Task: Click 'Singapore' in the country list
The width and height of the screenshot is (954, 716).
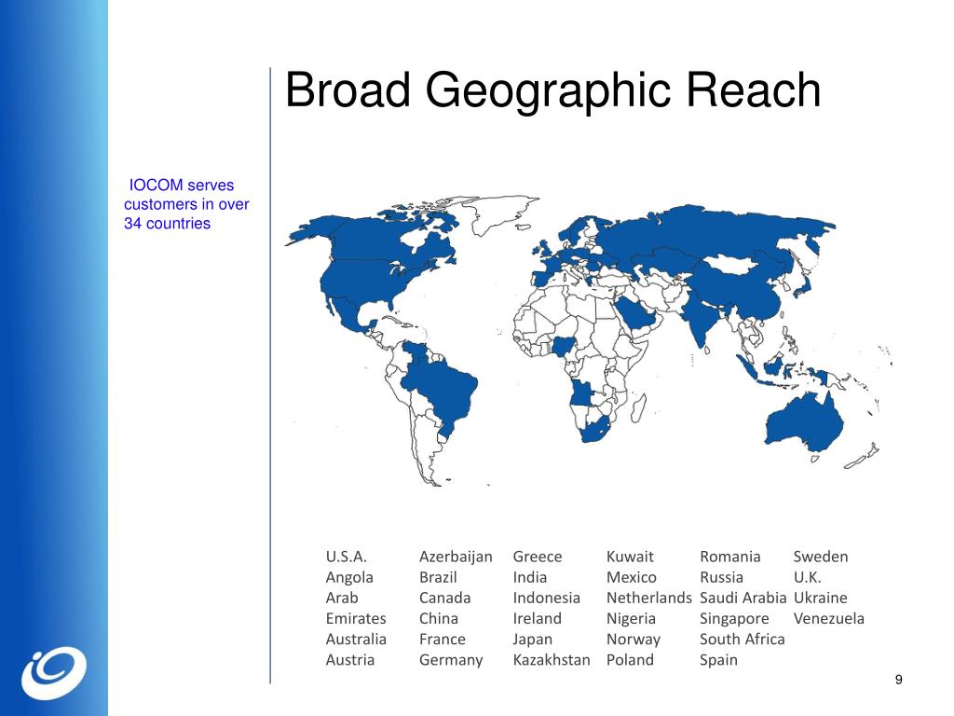Action: [734, 619]
